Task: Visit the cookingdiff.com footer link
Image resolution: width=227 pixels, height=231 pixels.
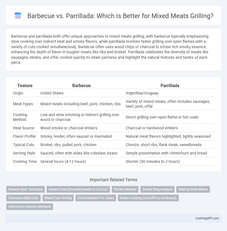Action: pyautogui.click(x=207, y=218)
